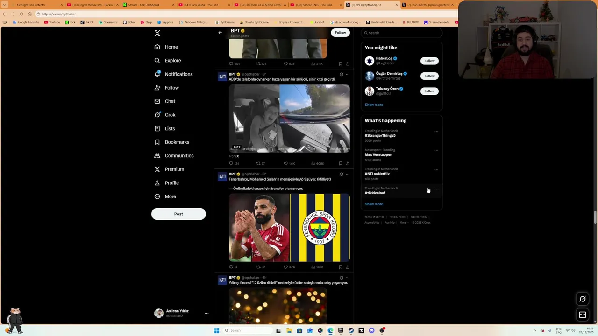The width and height of the screenshot is (598, 336).
Task: Bookmark the Mohamed Salah post
Action: tap(341, 267)
